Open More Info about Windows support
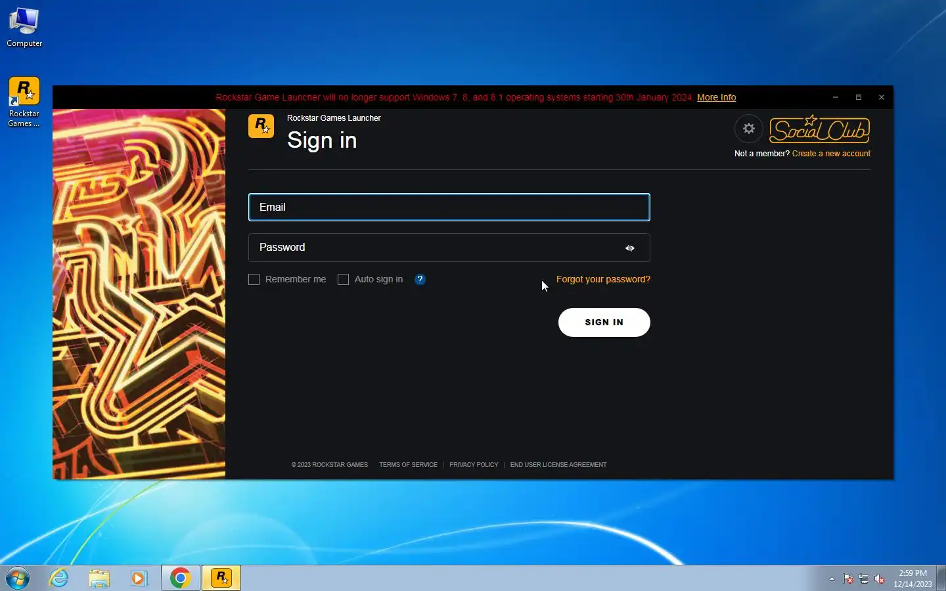 (x=716, y=97)
